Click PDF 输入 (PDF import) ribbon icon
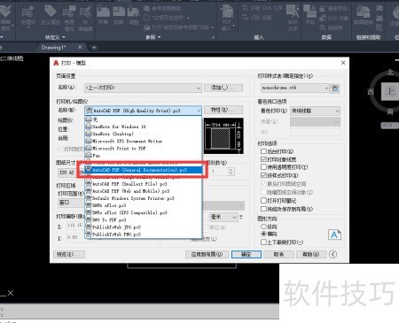Image resolution: width=399 pixels, height=323 pixels. click(227, 18)
